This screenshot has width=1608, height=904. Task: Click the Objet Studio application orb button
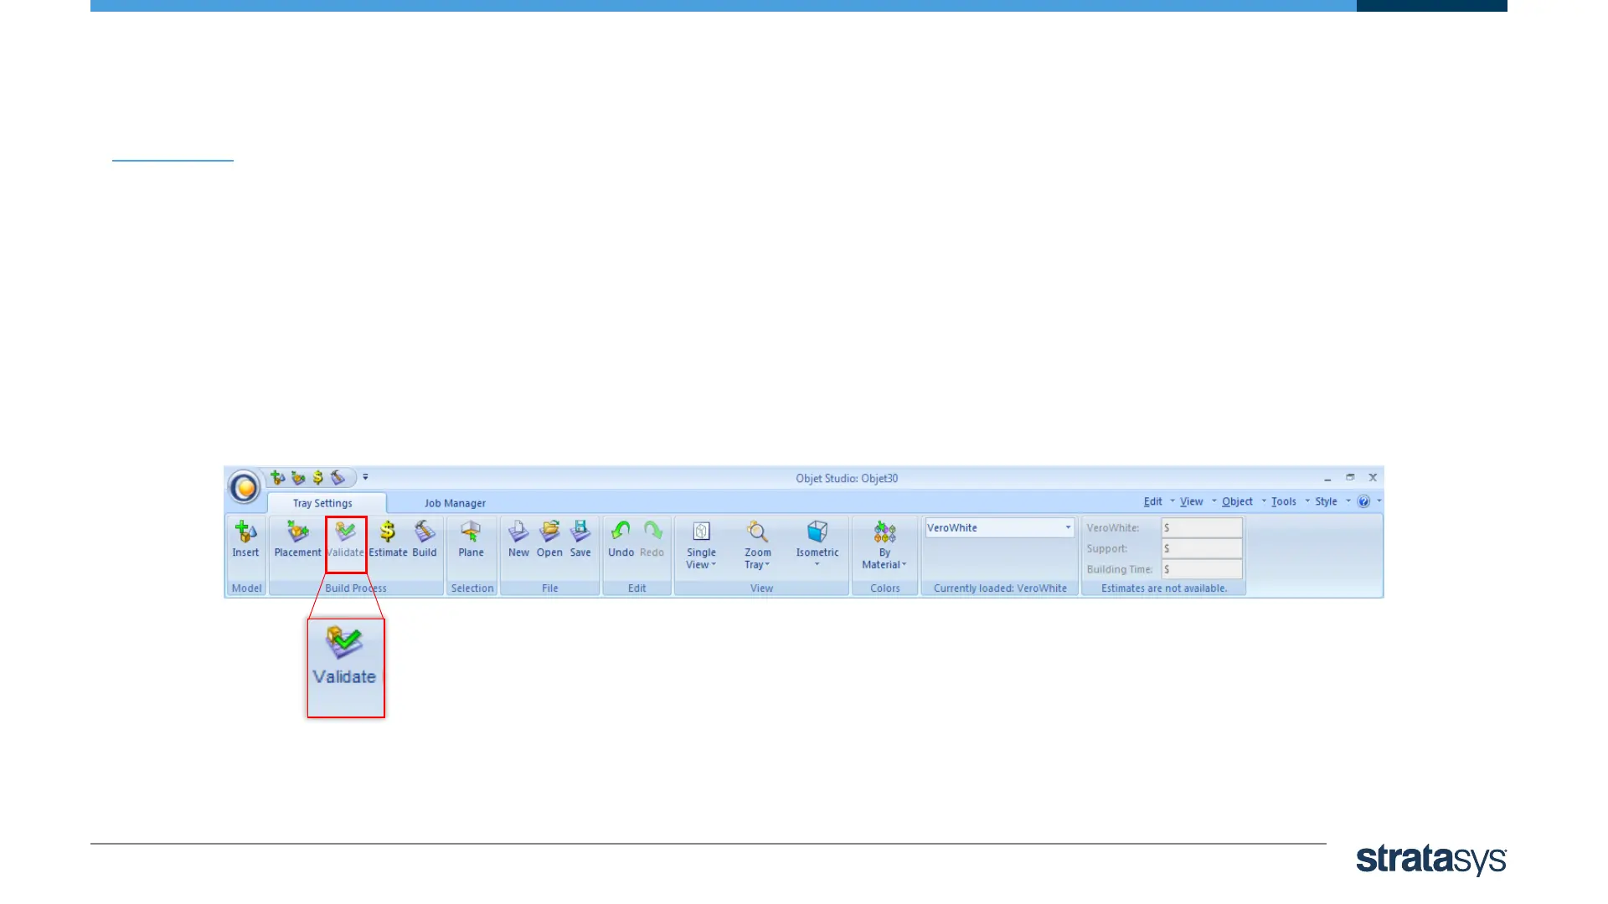[245, 487]
